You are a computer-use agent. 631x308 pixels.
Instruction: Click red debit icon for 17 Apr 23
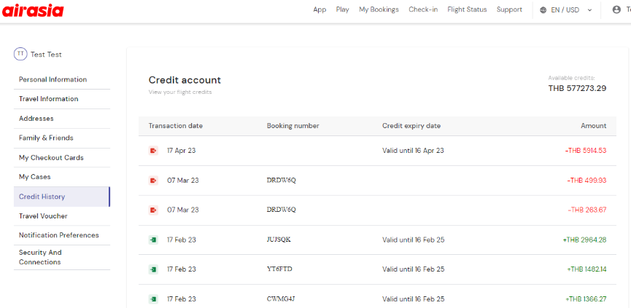coord(153,151)
